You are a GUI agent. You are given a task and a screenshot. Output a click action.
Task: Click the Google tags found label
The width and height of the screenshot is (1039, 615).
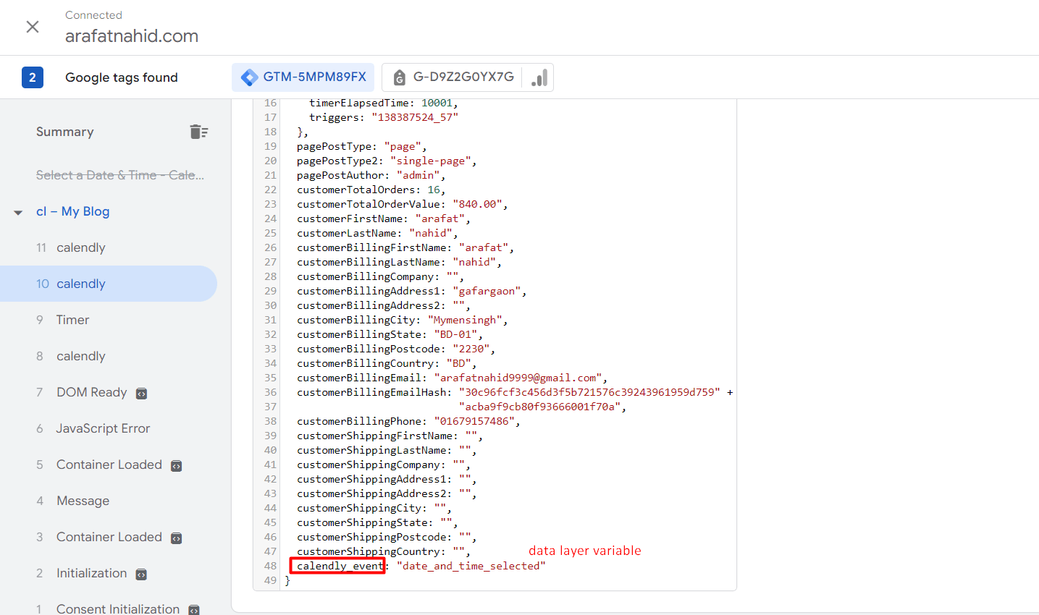pos(122,77)
